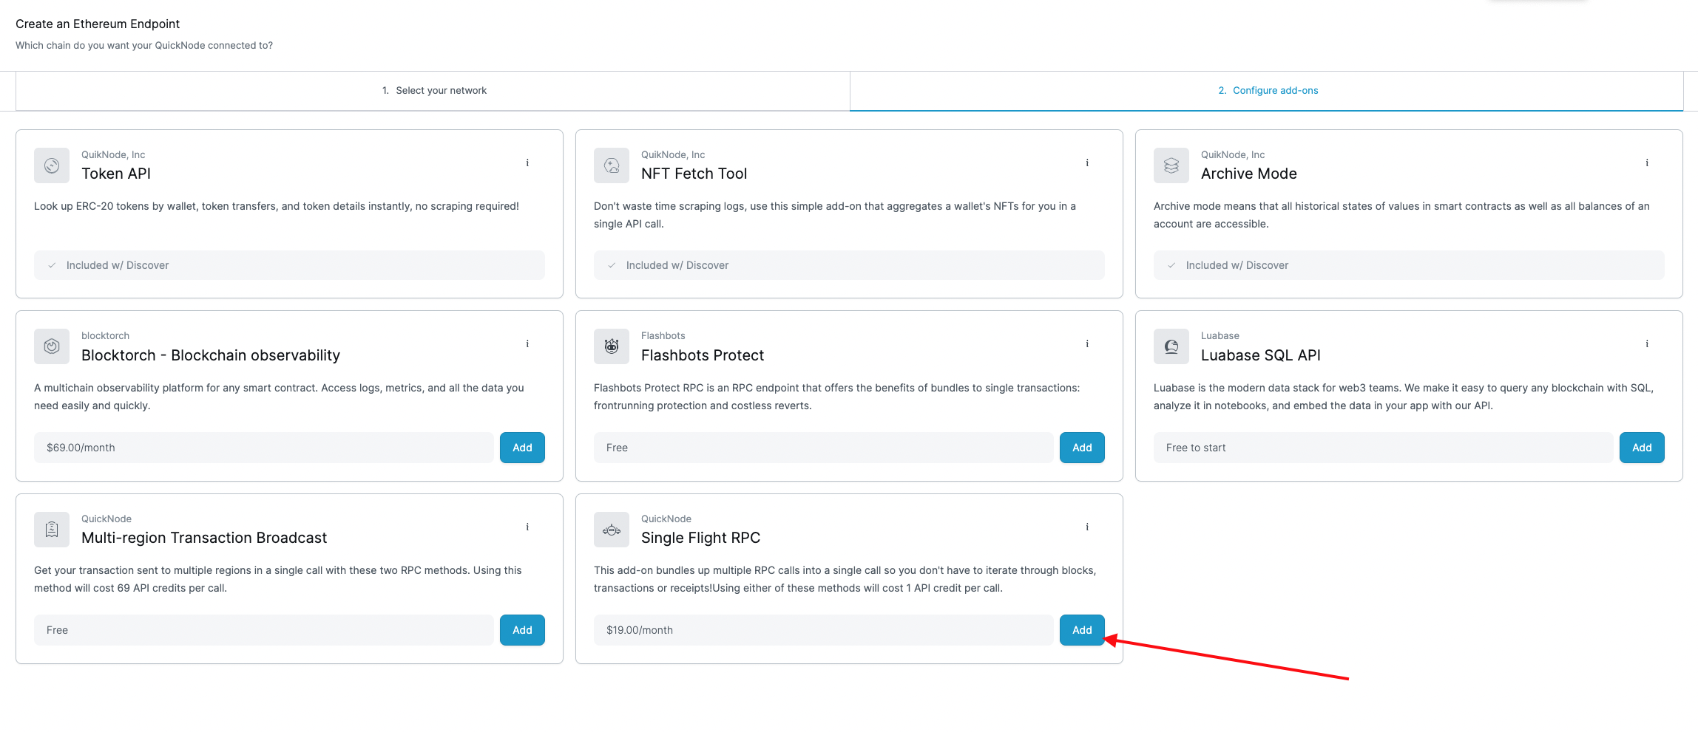Click Archive Mode Included w/ Discover bar

coord(1409,265)
